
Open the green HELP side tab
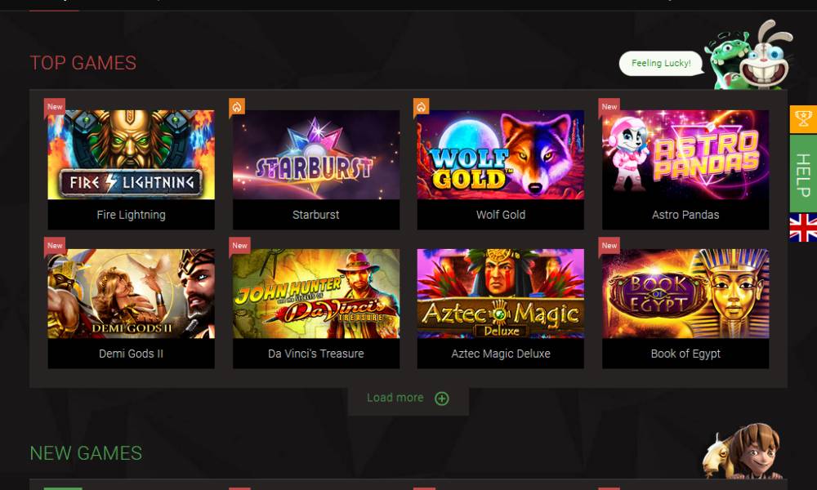coord(803,173)
